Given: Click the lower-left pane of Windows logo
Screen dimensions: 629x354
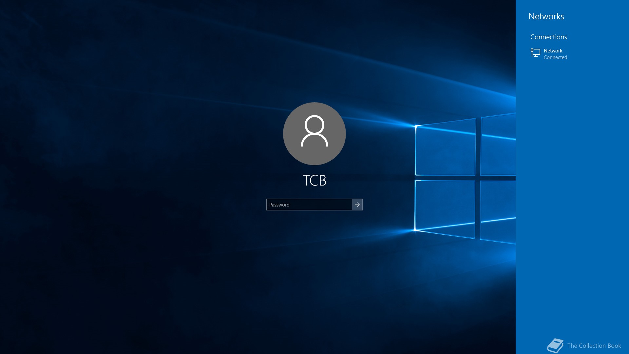Looking at the screenshot, I should point(445,207).
